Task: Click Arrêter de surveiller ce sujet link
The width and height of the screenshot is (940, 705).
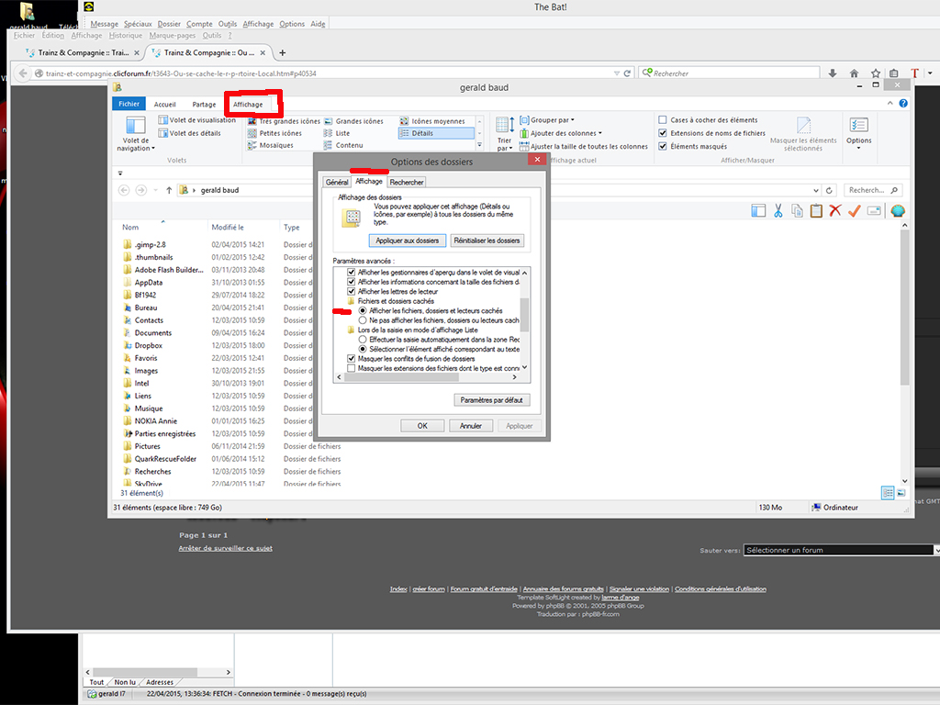Action: tap(226, 548)
